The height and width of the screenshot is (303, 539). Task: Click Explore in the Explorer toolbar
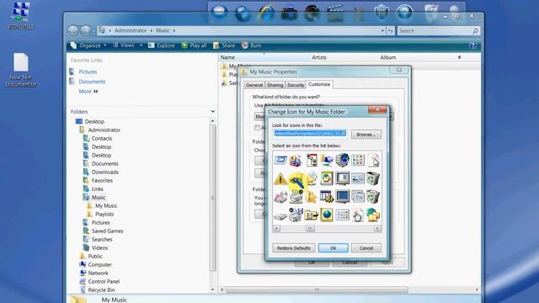[162, 45]
